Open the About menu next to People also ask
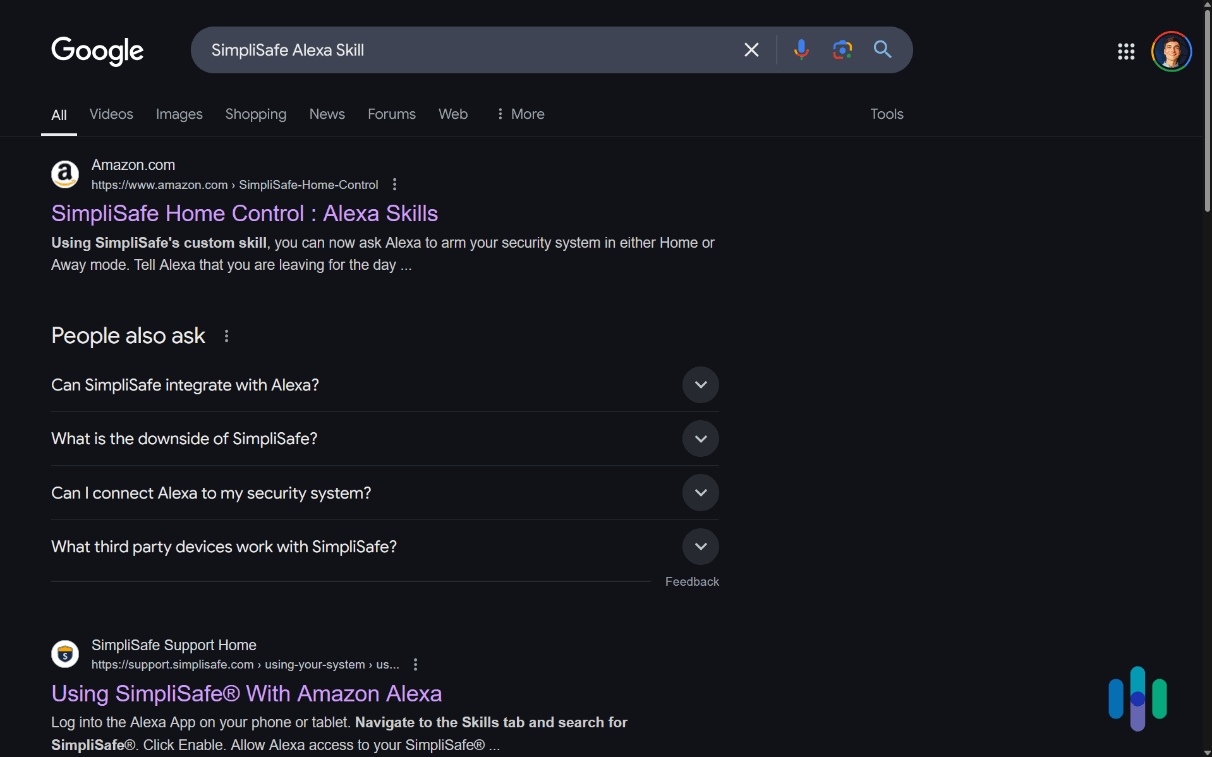This screenshot has height=757, width=1212. [x=226, y=336]
